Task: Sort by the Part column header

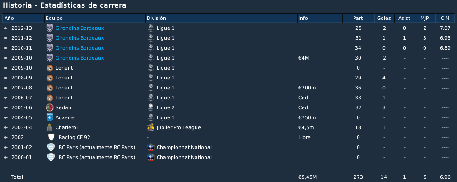Action: [358, 18]
